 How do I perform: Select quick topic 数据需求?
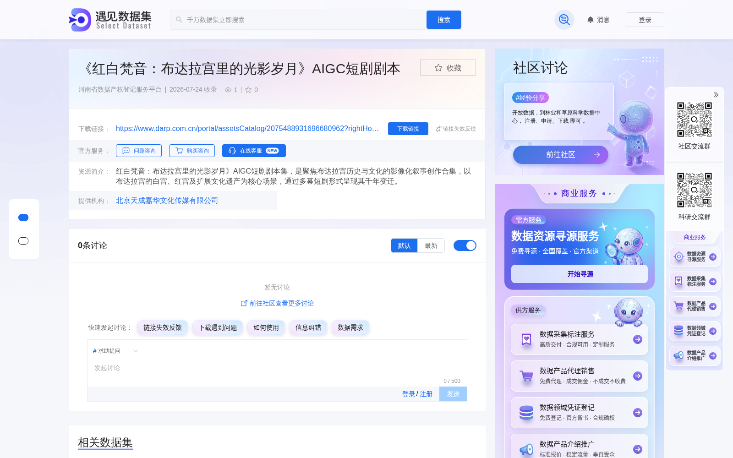[x=350, y=327]
